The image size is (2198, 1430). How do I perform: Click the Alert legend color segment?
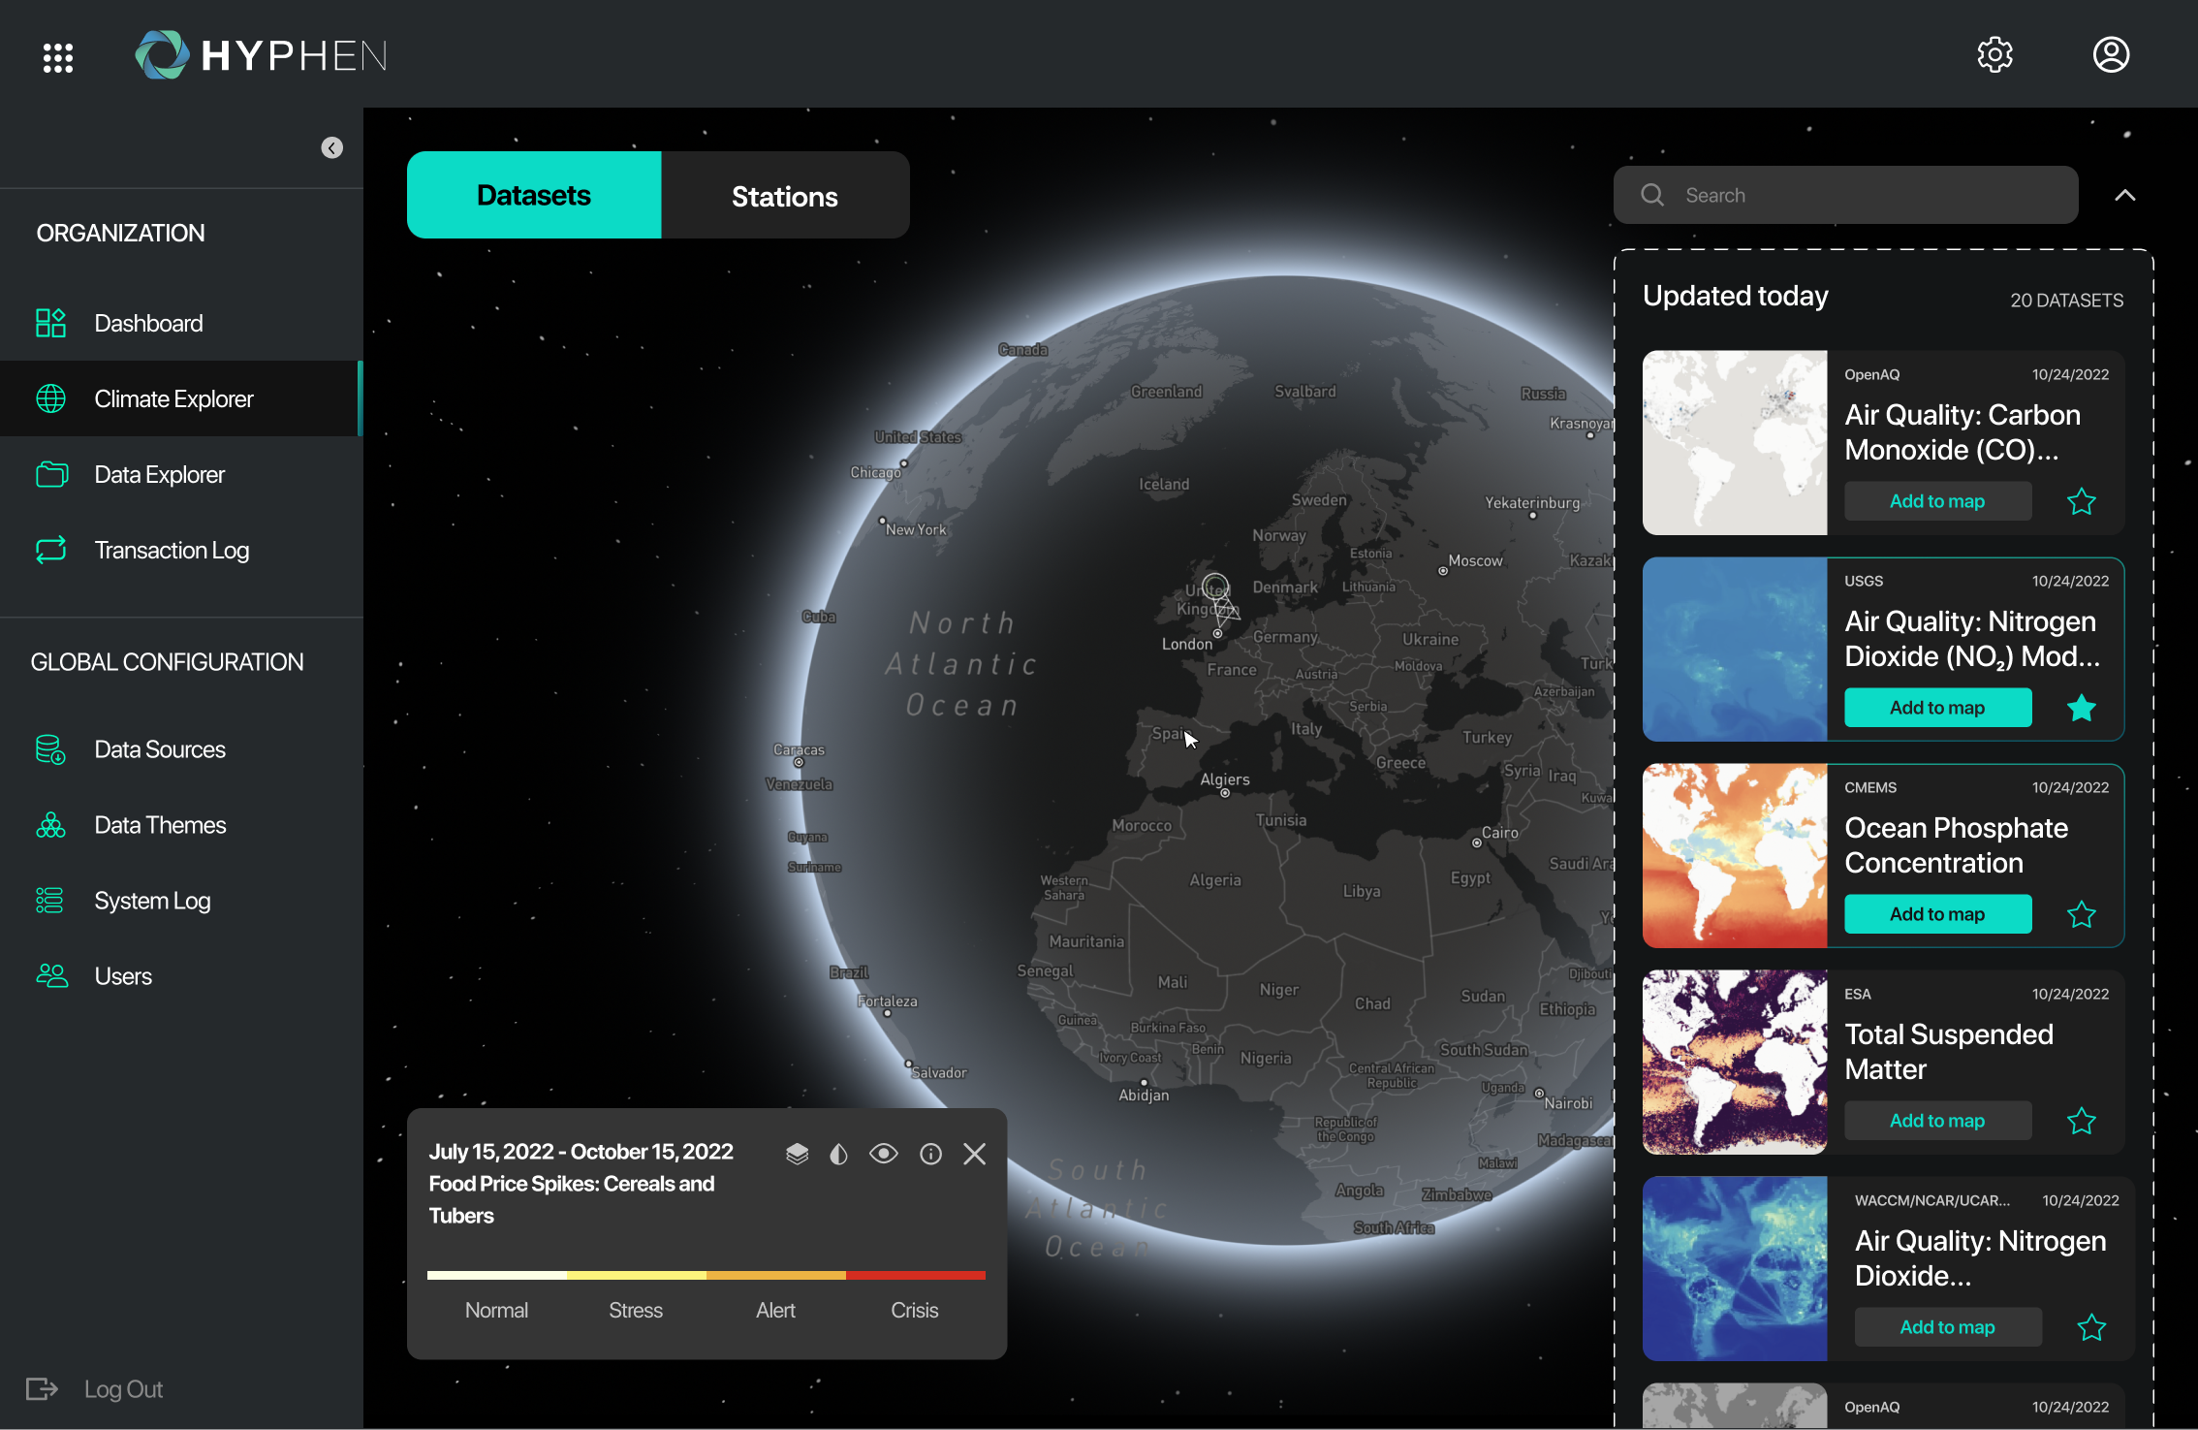click(x=776, y=1276)
